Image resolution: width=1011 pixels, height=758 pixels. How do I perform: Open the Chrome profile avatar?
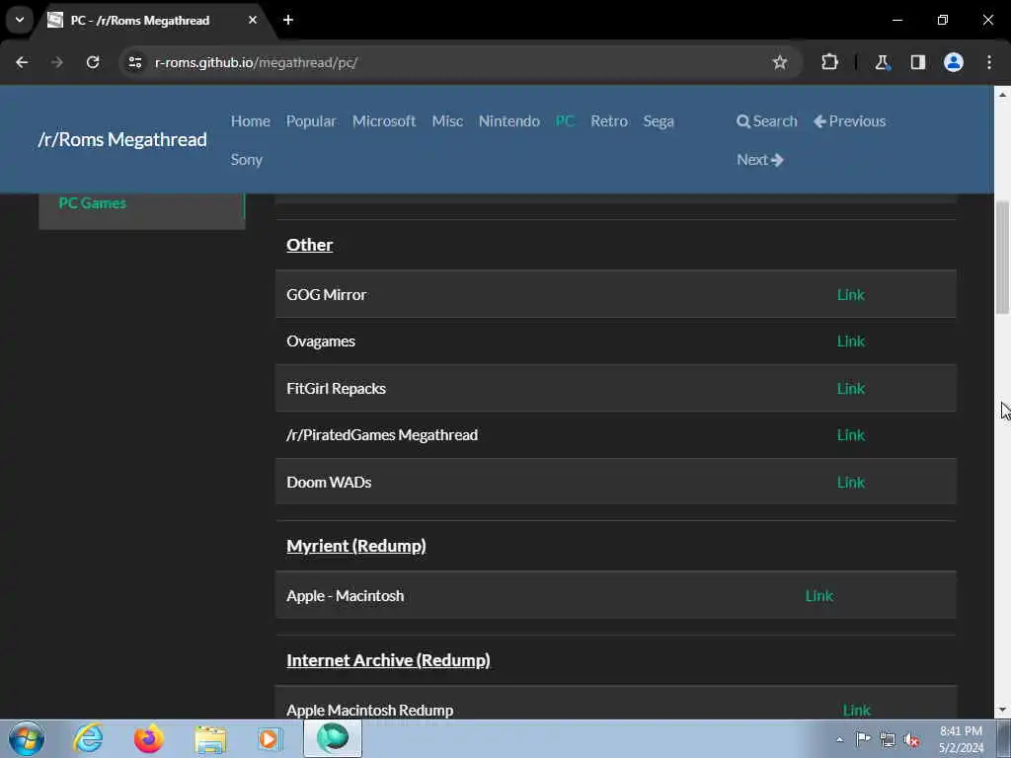(953, 62)
